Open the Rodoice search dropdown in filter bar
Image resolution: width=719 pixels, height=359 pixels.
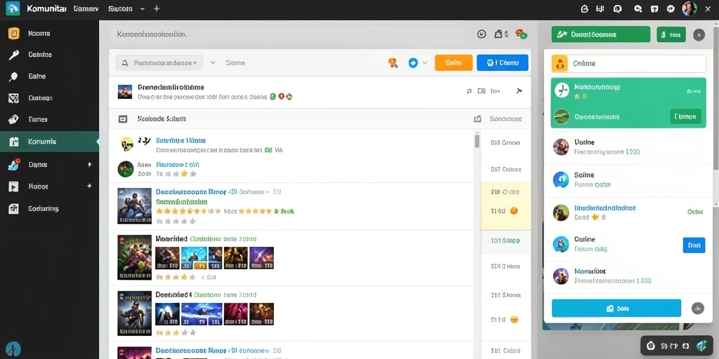(x=159, y=62)
